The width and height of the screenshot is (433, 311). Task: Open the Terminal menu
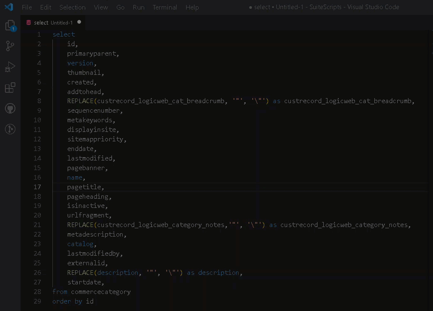click(x=165, y=7)
